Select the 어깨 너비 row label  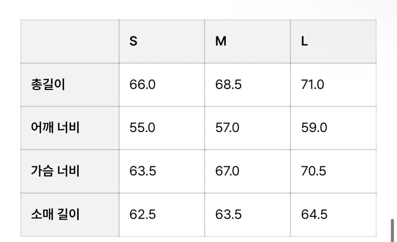point(55,128)
